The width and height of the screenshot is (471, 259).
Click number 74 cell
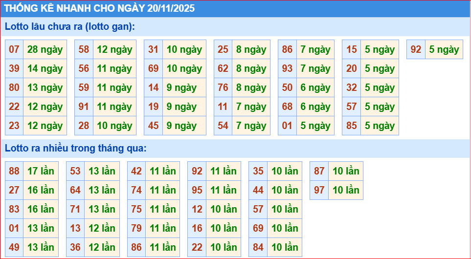tap(136, 190)
